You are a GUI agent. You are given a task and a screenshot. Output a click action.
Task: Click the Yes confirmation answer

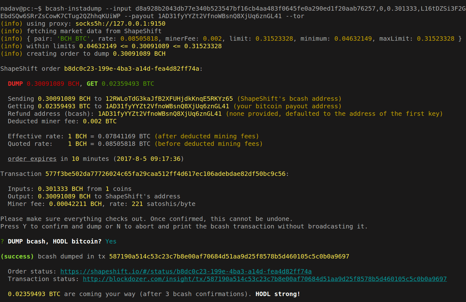click(111, 241)
